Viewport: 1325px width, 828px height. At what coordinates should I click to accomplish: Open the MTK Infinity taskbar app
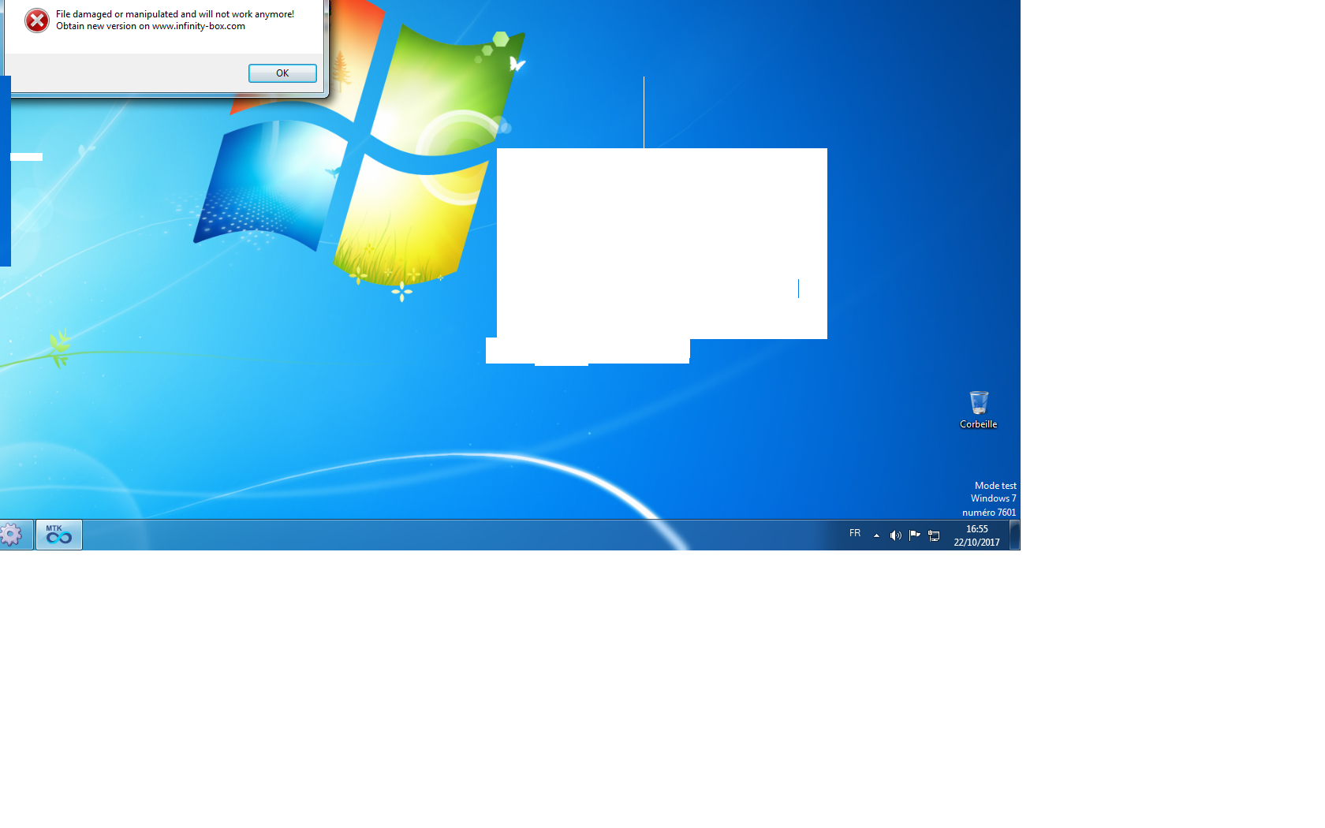(x=59, y=535)
